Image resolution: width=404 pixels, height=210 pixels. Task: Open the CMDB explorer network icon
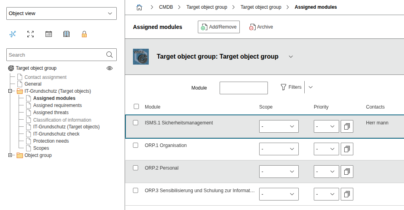pos(13,34)
